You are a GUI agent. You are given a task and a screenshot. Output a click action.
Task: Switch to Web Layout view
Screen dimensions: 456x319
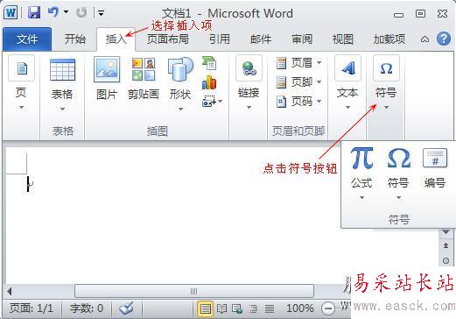[237, 308]
